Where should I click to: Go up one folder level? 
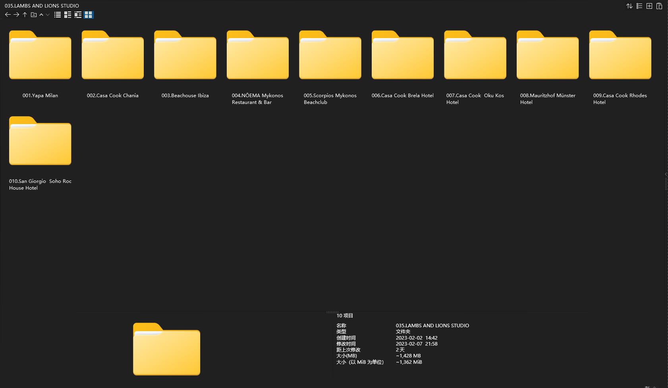[x=25, y=15]
